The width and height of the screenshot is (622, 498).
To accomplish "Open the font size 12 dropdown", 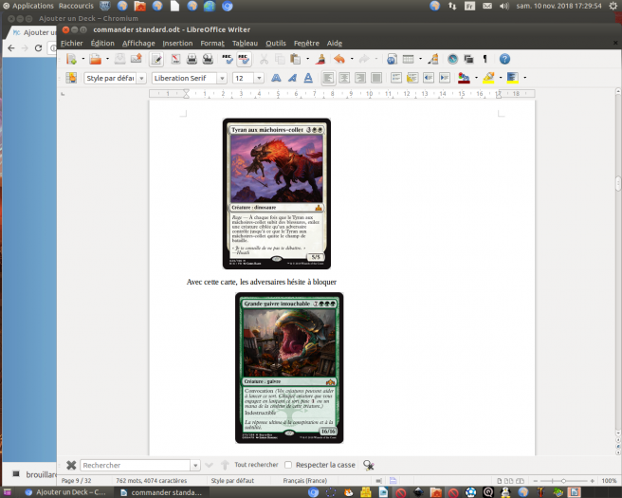I will tap(261, 78).
